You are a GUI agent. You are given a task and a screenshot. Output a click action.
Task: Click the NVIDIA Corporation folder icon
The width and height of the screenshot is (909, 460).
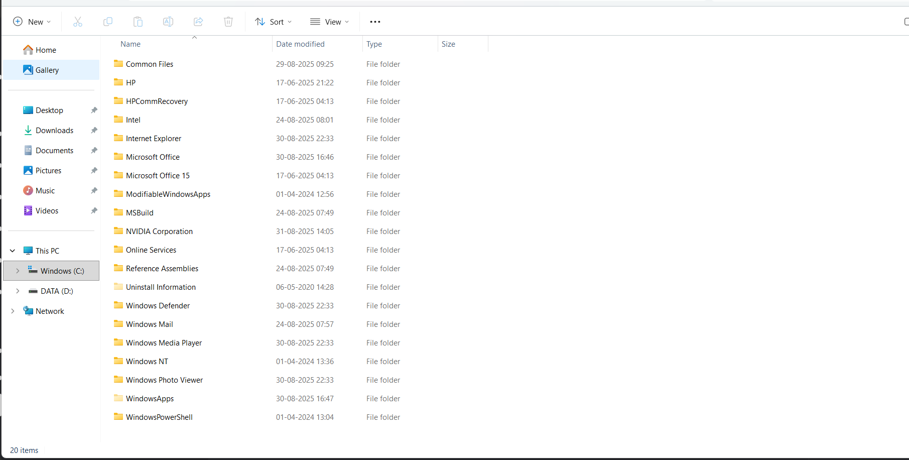(x=118, y=231)
